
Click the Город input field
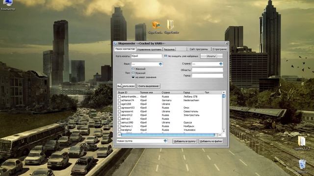click(208, 76)
